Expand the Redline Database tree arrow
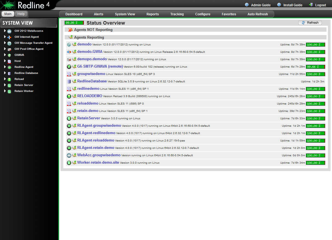332x240 pixels. 5,73
